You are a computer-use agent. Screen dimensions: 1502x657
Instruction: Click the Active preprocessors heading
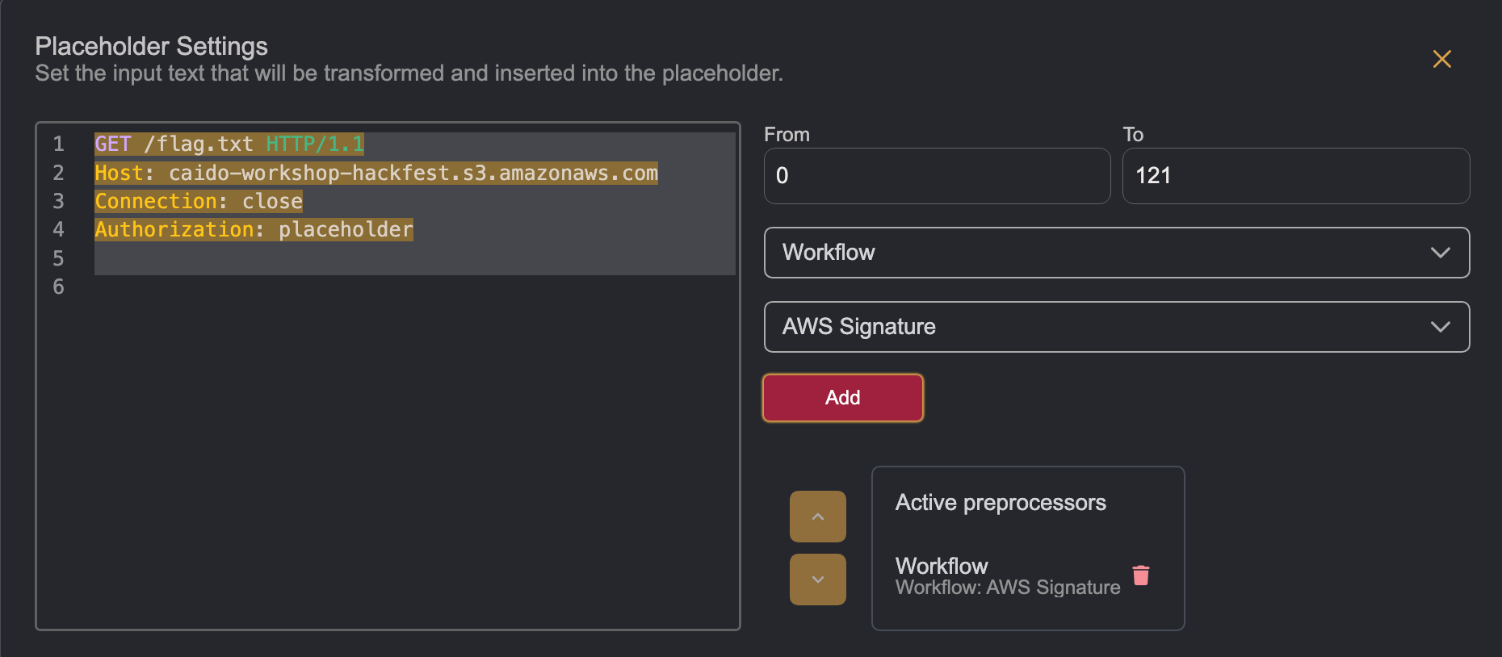(1001, 503)
